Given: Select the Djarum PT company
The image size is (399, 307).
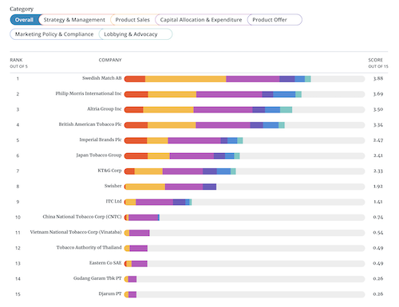Looking at the screenshot, I should coord(110,294).
